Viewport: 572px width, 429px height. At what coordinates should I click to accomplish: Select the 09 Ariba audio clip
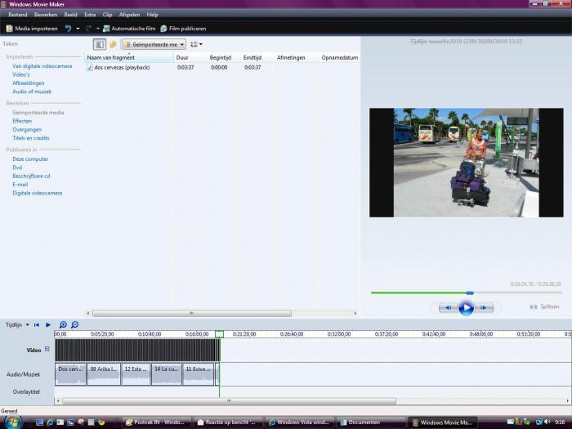104,374
